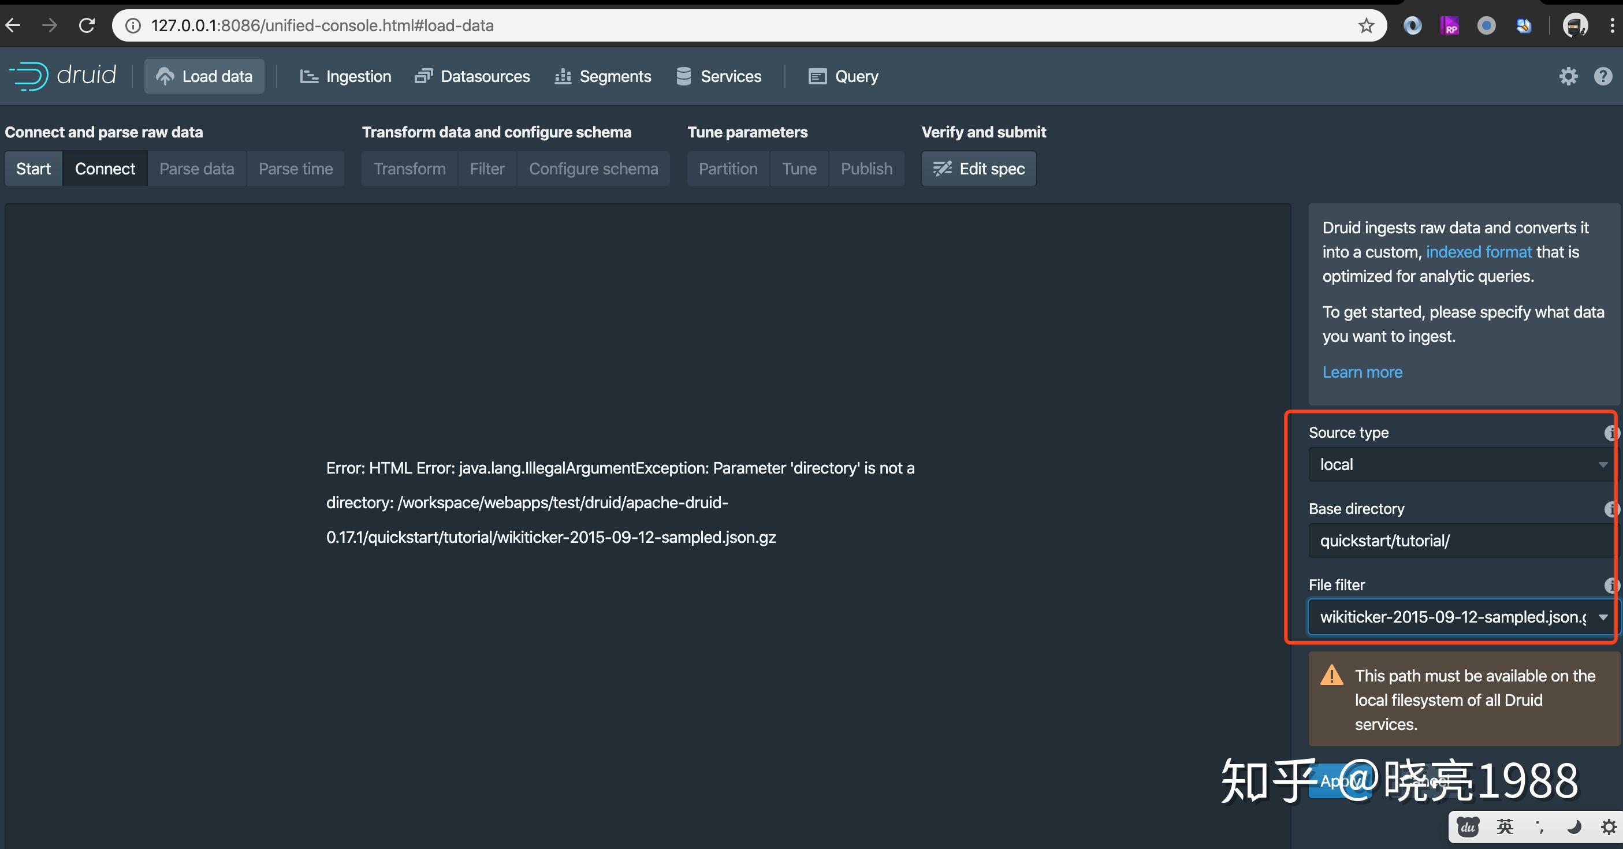This screenshot has width=1623, height=849.
Task: Open the settings gear menu
Action: 1568,77
